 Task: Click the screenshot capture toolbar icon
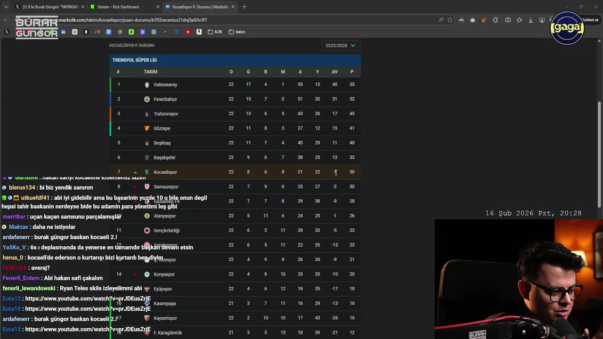(542, 20)
